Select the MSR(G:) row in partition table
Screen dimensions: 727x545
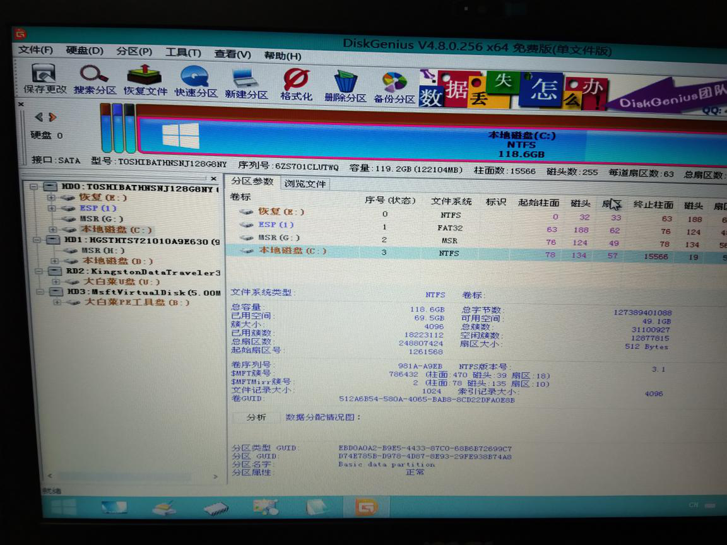(478, 240)
